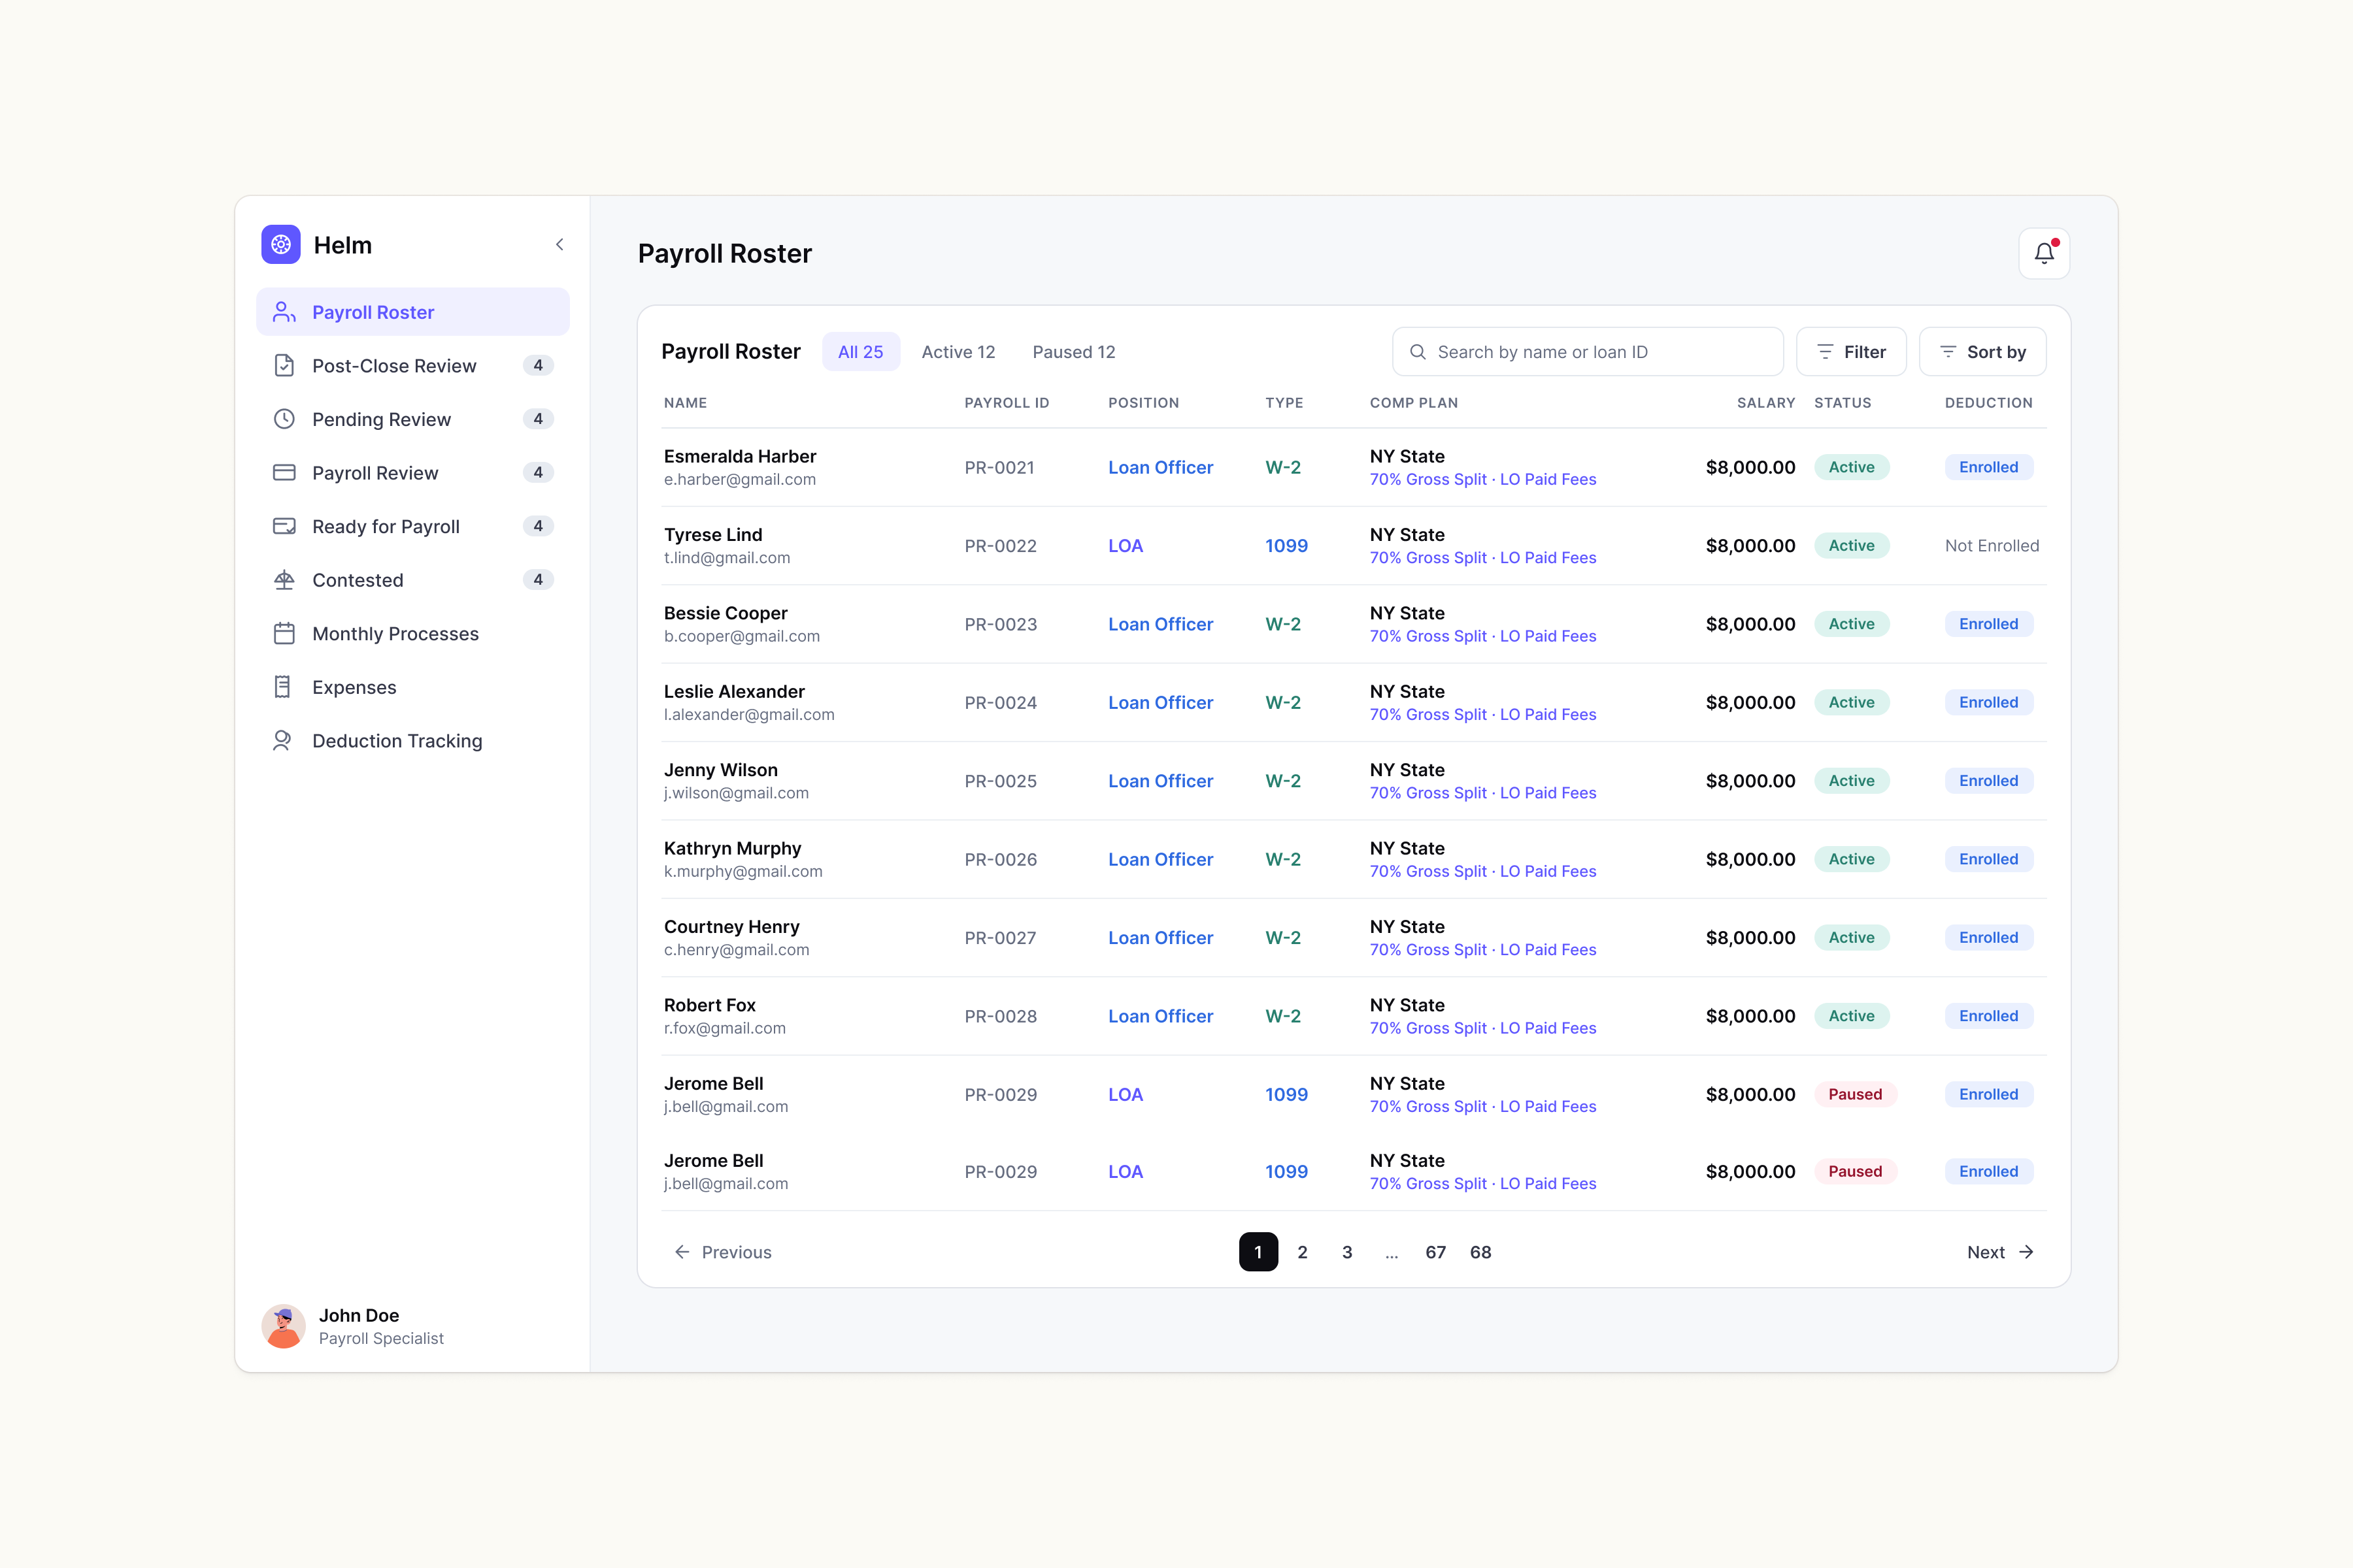Click Jenny Wilson's $8,000.00 salary
Image resolution: width=2353 pixels, height=1568 pixels.
[x=1751, y=781]
